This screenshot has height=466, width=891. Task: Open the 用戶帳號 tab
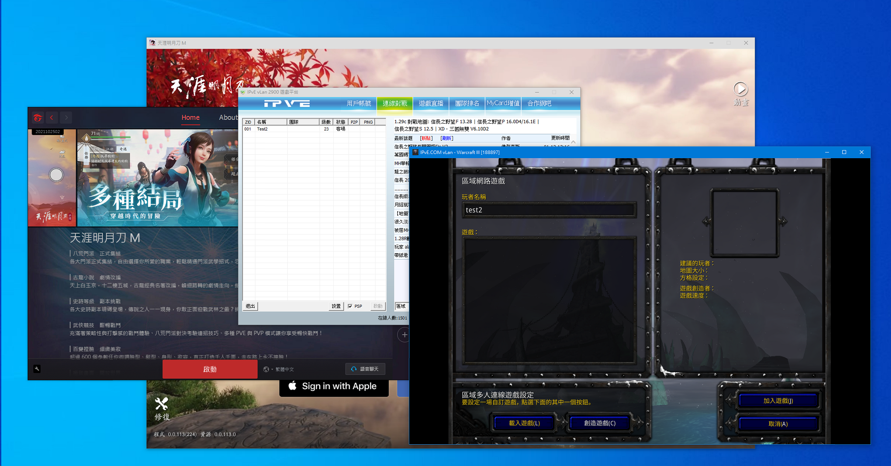358,104
